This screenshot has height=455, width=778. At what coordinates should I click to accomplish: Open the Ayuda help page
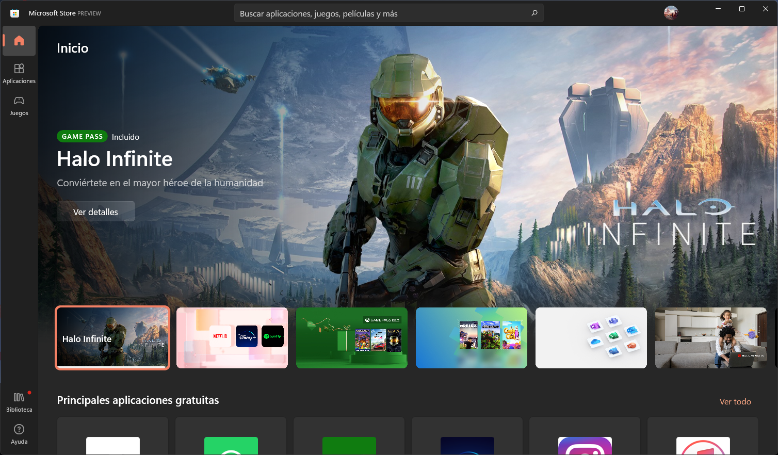pyautogui.click(x=19, y=434)
